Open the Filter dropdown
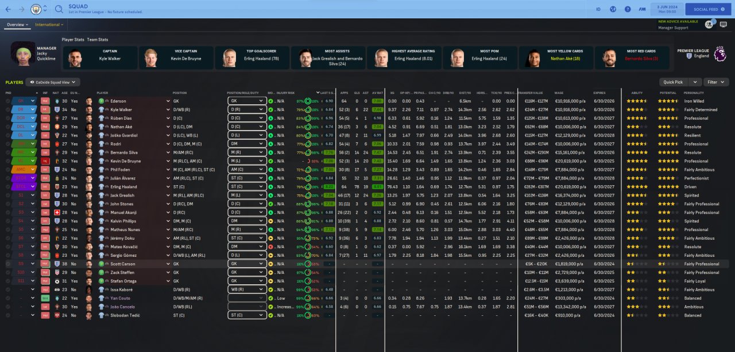This screenshot has width=735, height=352. 715,82
